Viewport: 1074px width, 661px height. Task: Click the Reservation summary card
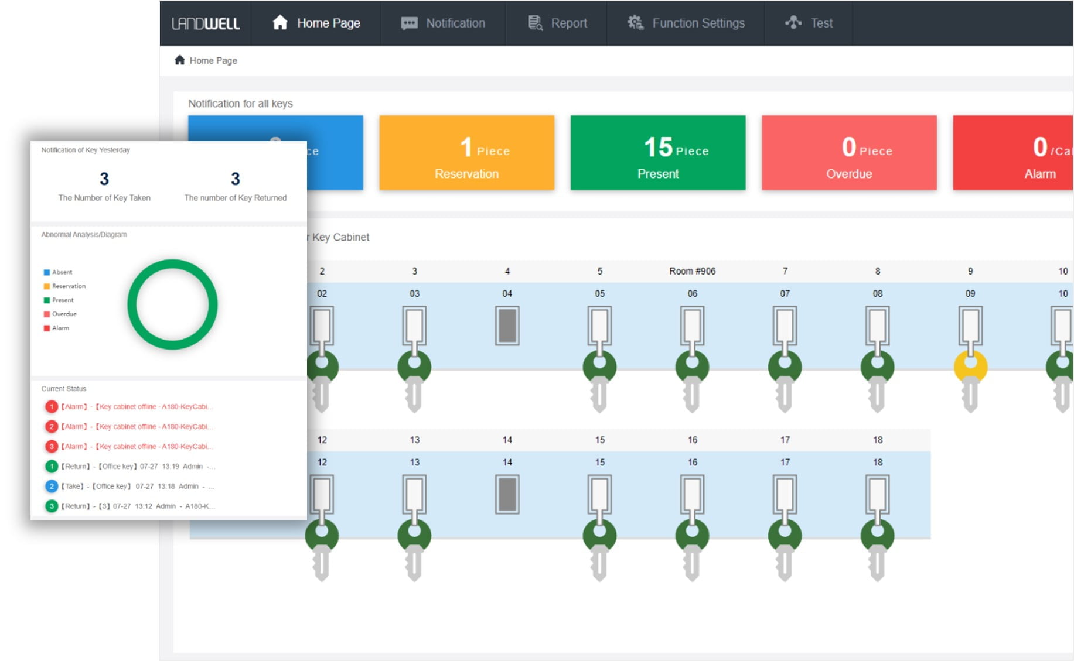467,153
